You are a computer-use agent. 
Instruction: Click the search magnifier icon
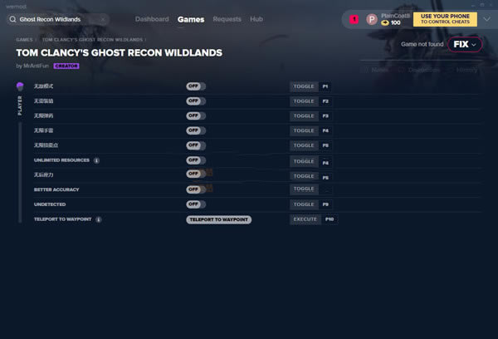click(x=12, y=19)
